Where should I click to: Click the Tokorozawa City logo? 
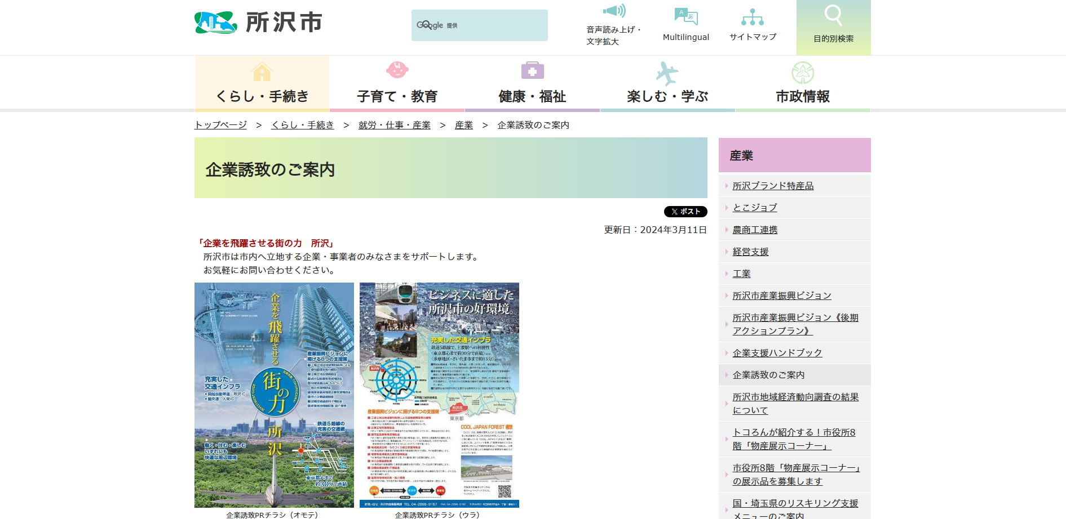[258, 23]
